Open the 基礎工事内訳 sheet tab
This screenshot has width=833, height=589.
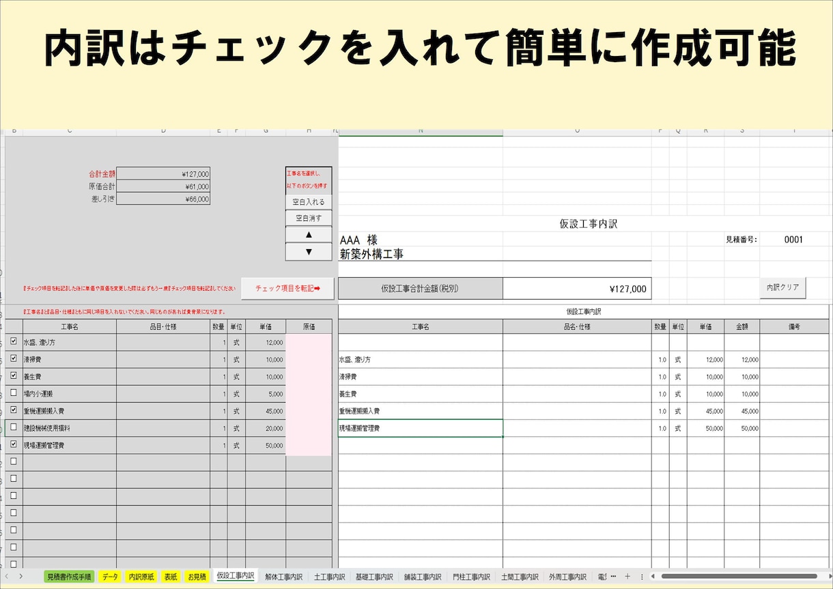coord(374,577)
